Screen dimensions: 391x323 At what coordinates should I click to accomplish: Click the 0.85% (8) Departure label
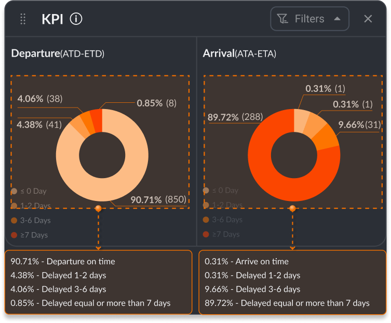[x=156, y=103]
